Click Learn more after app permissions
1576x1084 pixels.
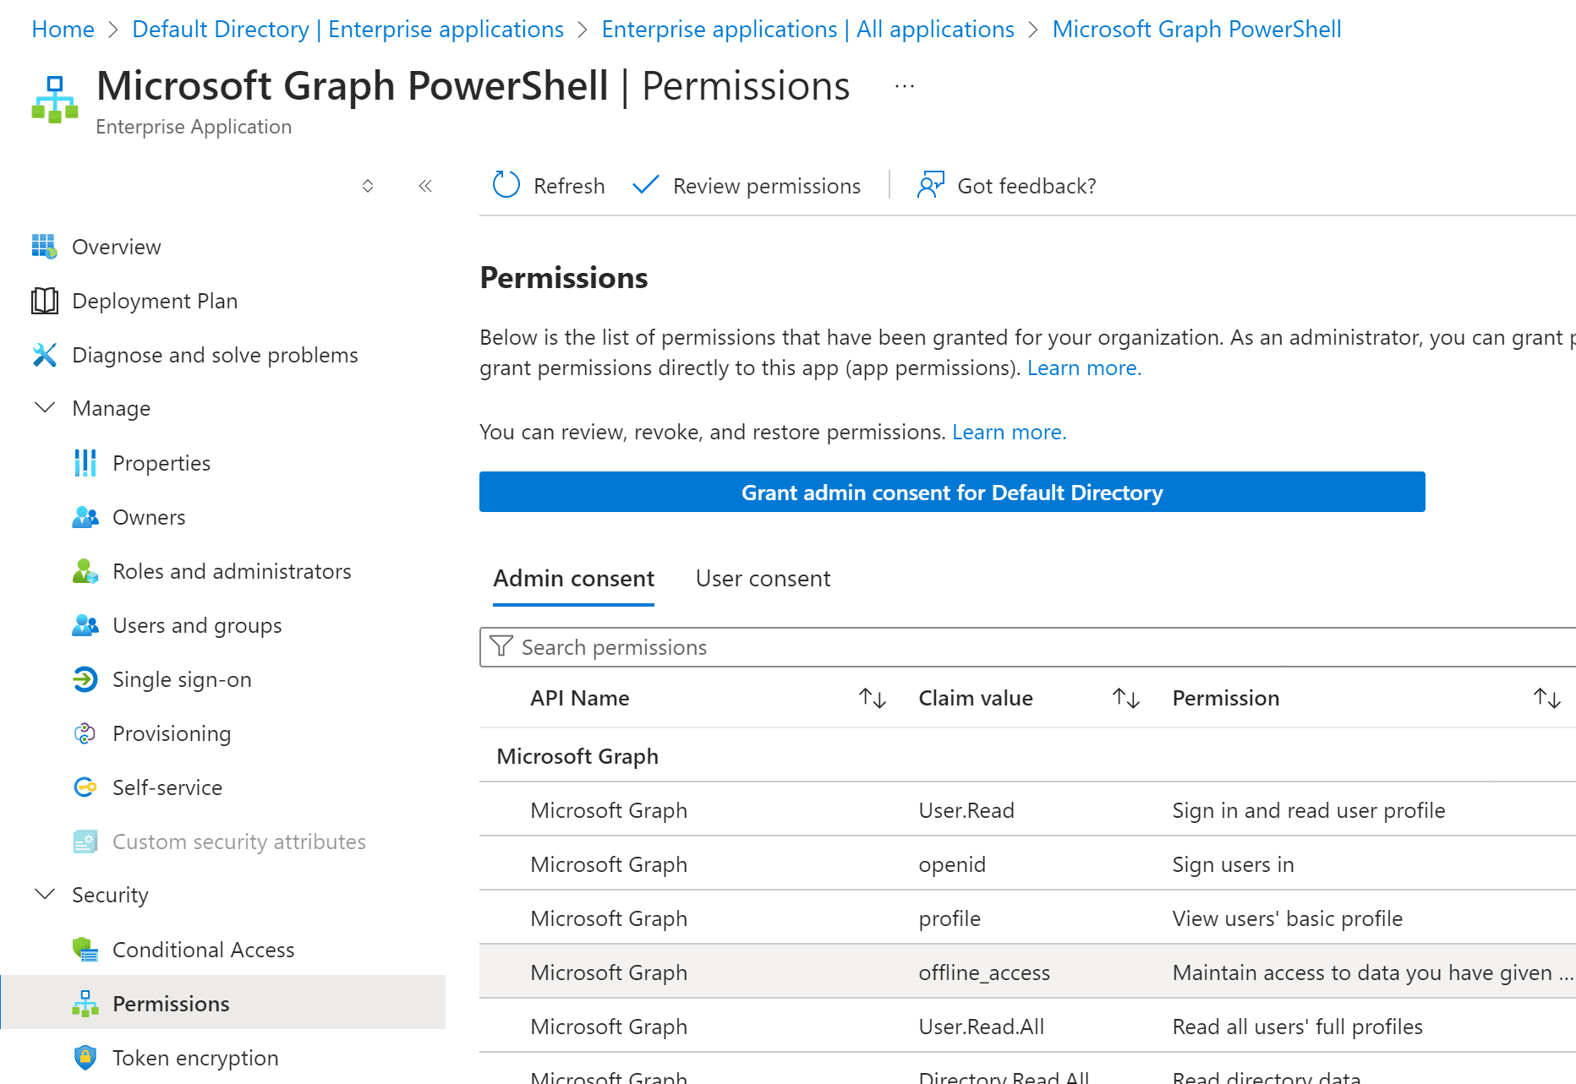click(1084, 368)
